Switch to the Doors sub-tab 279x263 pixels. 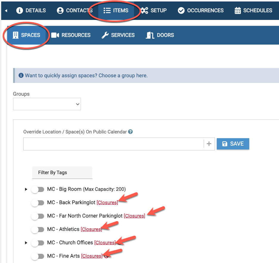[x=160, y=35]
